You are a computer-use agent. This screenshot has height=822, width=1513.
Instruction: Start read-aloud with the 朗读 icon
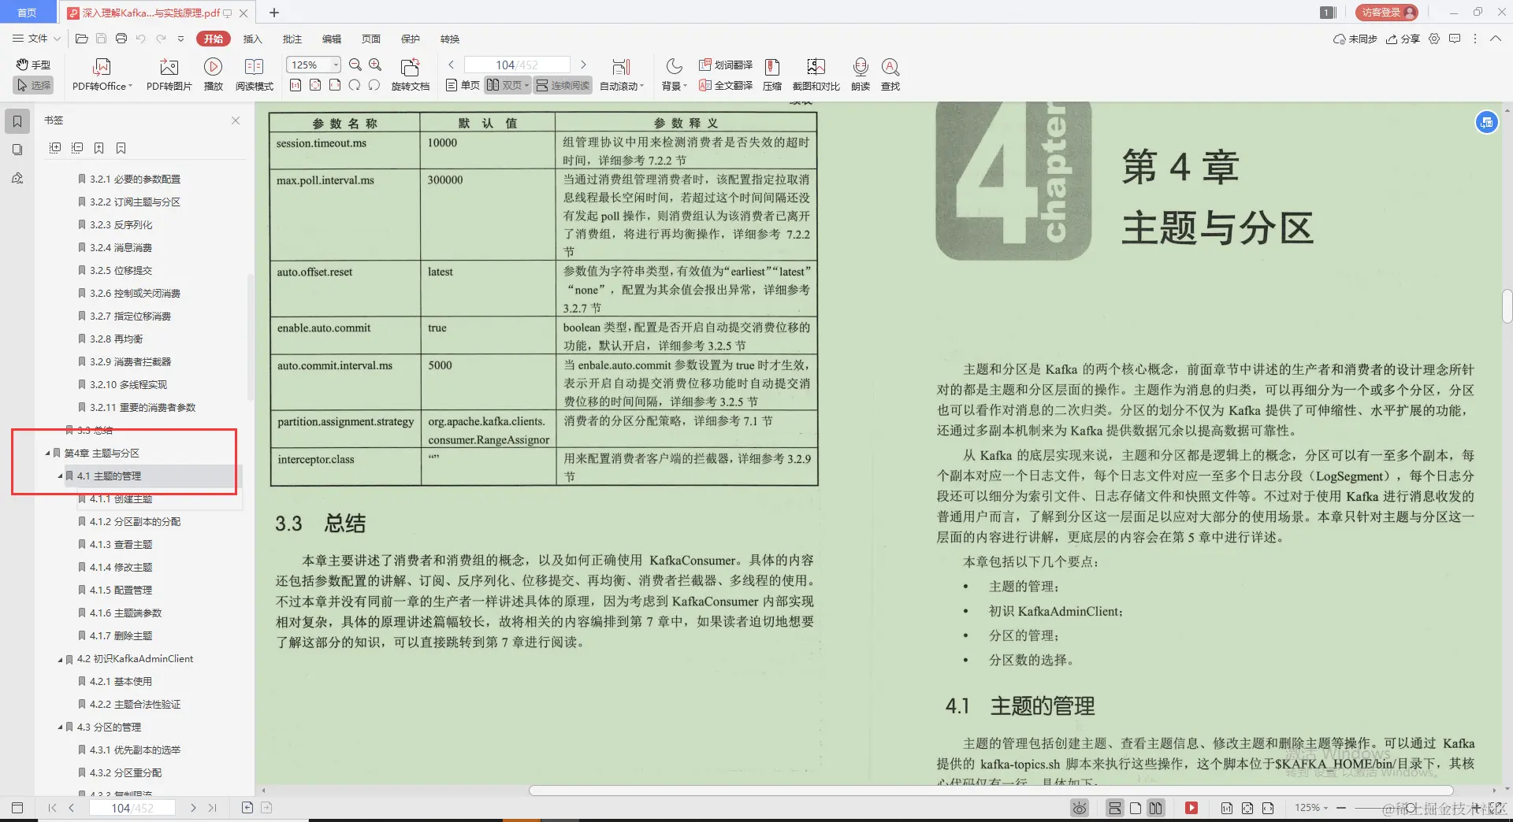[860, 73]
